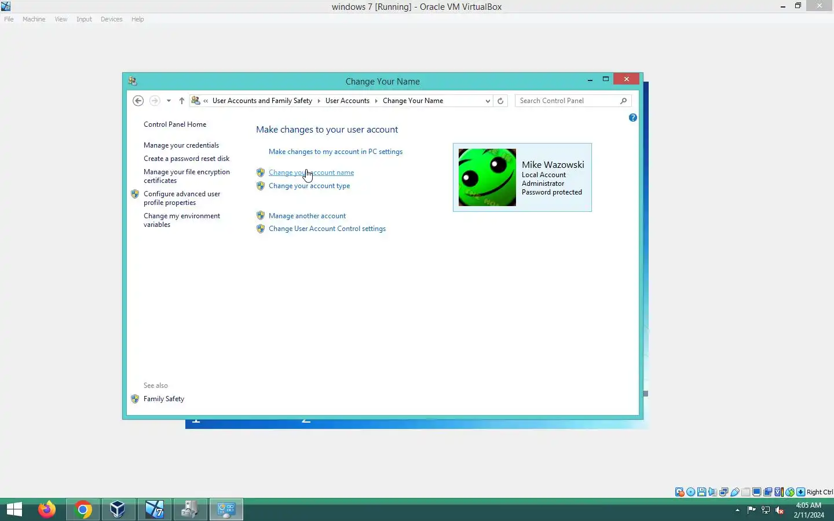
Task: Open Help with the blue question mark
Action: pyautogui.click(x=632, y=118)
